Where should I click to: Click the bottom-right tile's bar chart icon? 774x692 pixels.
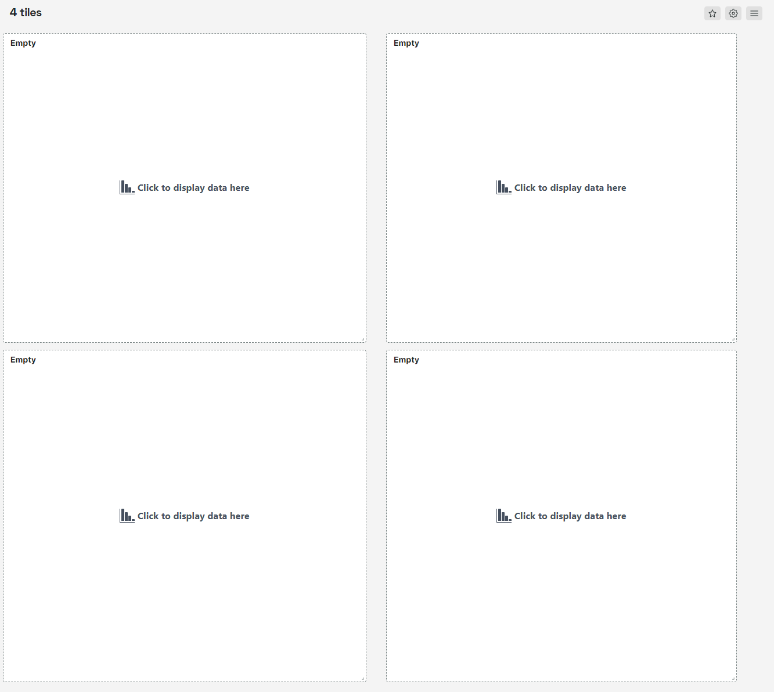[504, 516]
